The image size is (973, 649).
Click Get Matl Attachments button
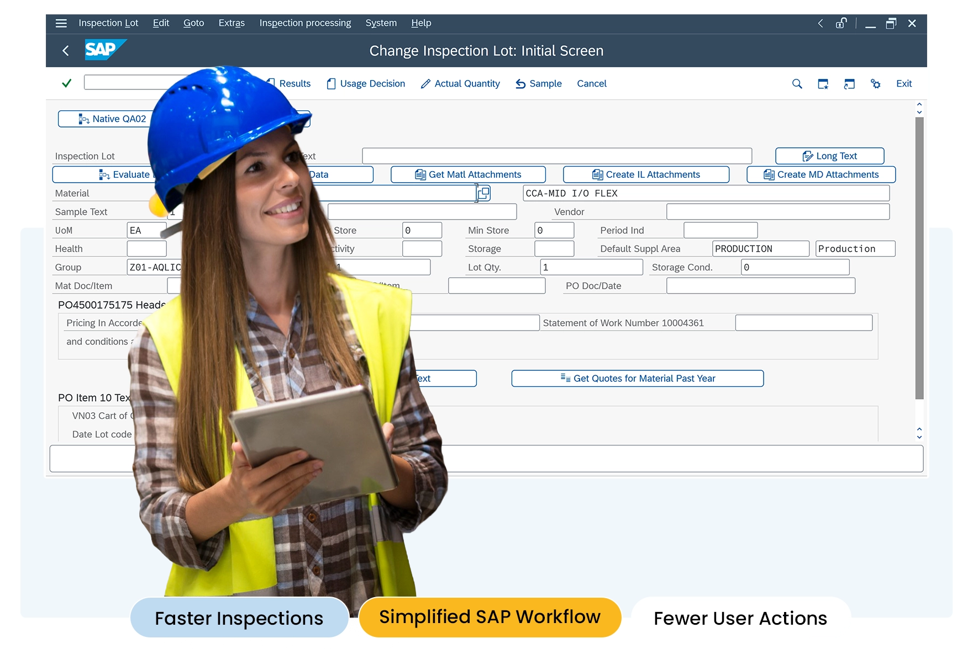pos(468,175)
